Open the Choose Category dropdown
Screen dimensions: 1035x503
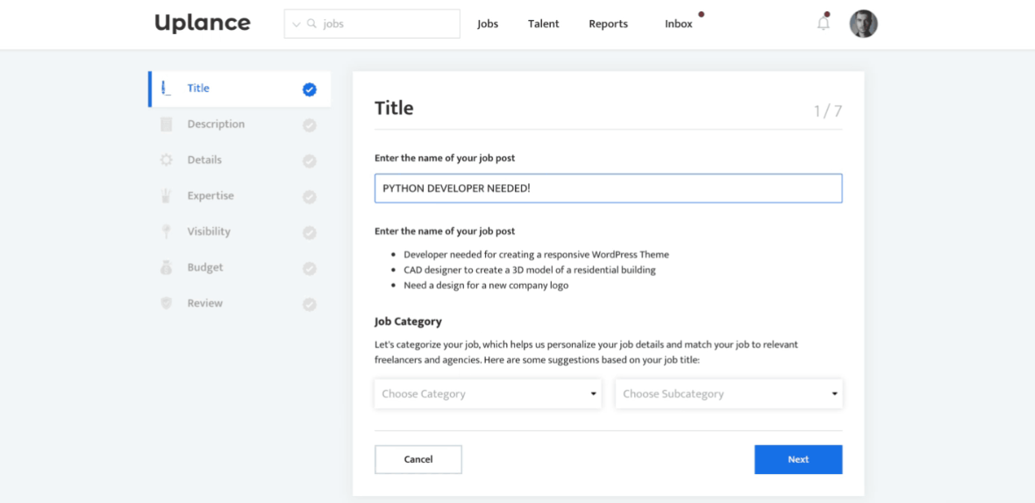click(488, 394)
